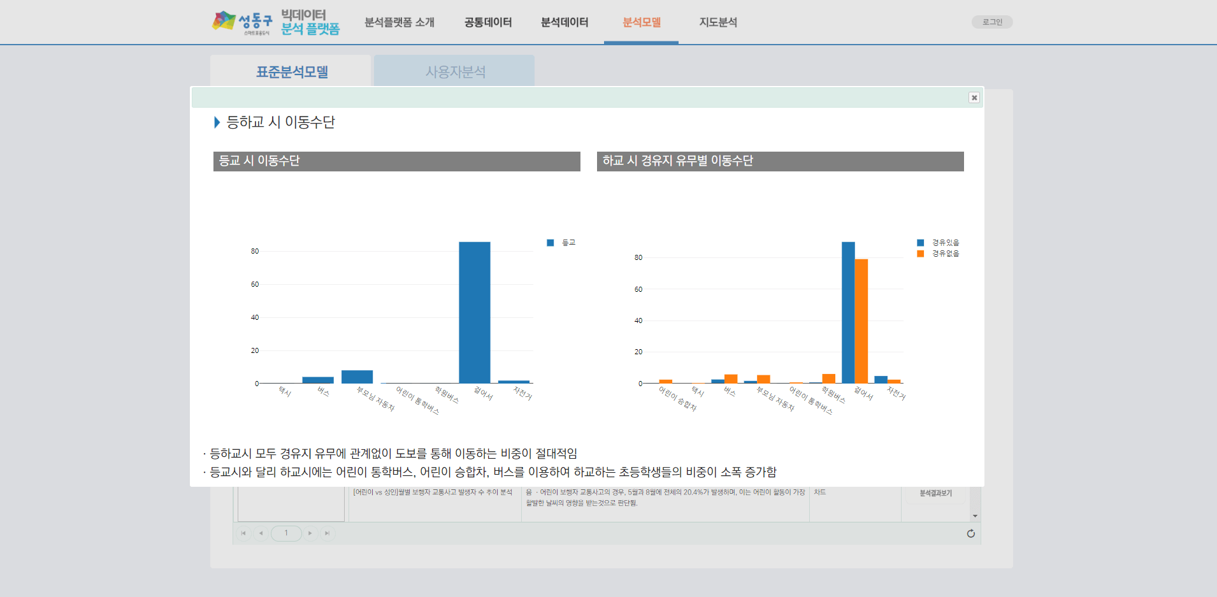Toggle the 등교 legend series
This screenshot has width=1217, height=597.
[561, 243]
